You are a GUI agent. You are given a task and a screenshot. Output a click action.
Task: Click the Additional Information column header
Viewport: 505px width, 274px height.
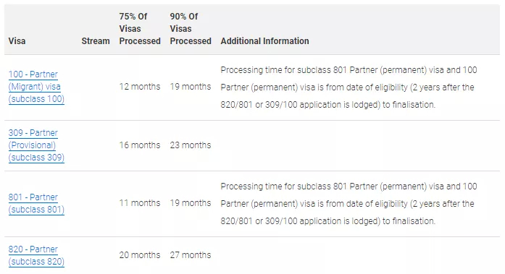coord(264,41)
